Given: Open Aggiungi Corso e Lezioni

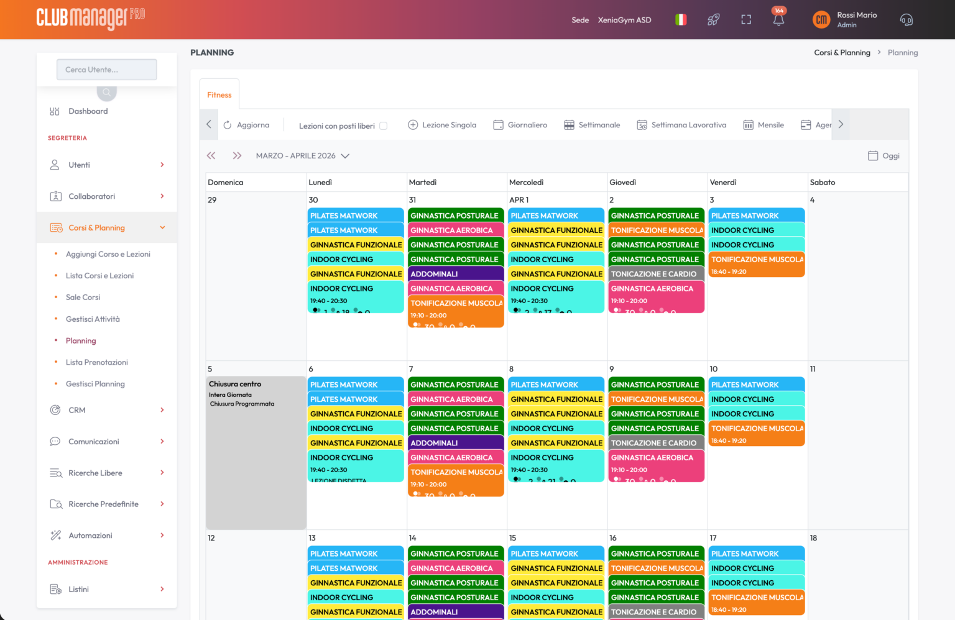Looking at the screenshot, I should coord(108,254).
